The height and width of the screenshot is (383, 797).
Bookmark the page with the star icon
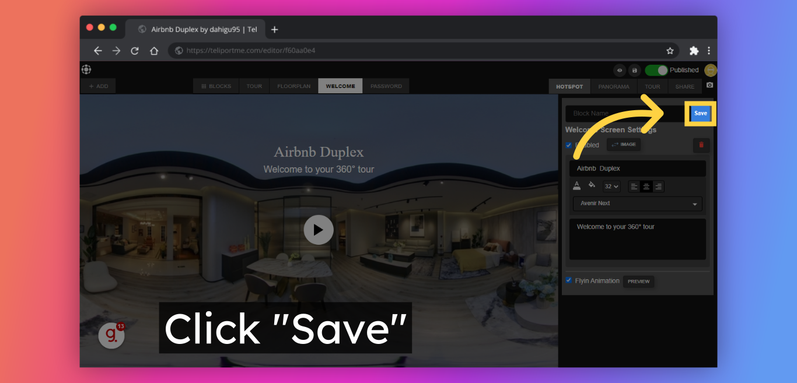coord(670,51)
